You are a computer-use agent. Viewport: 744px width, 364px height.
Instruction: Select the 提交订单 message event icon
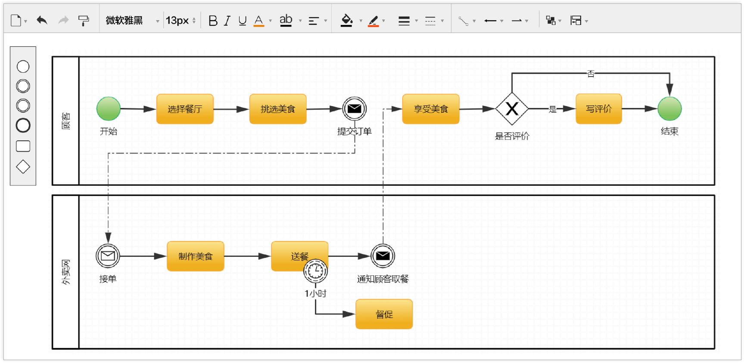pyautogui.click(x=355, y=109)
